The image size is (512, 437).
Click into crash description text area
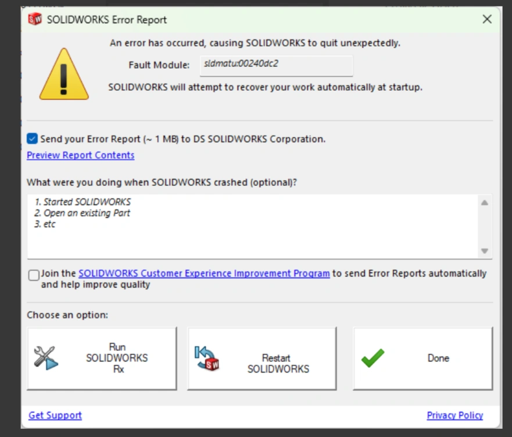pos(253,226)
